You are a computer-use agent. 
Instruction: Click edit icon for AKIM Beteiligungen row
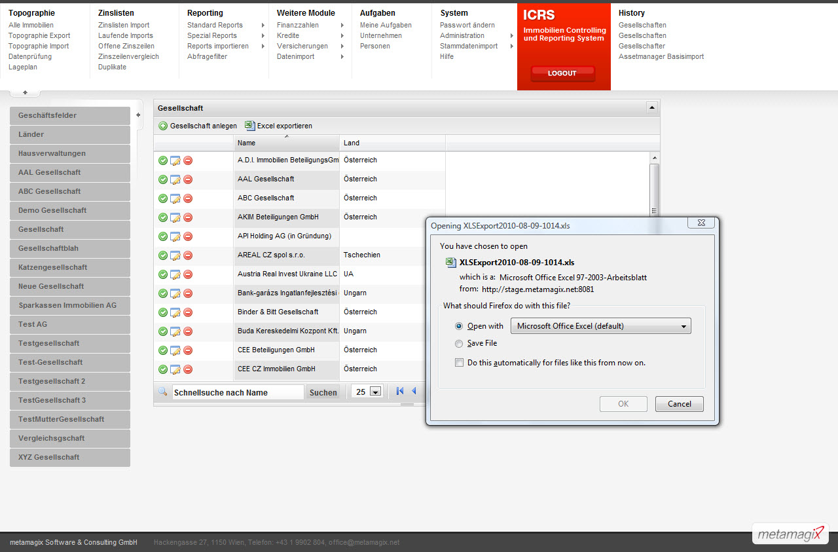point(175,217)
